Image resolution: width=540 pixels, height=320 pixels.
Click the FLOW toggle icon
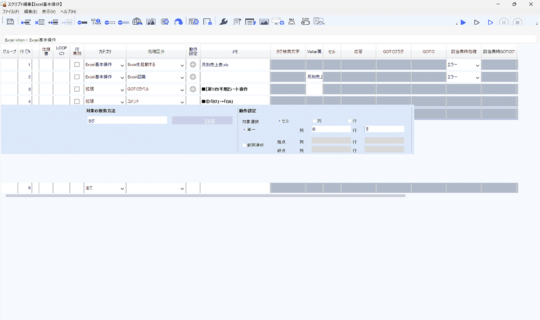click(306, 21)
